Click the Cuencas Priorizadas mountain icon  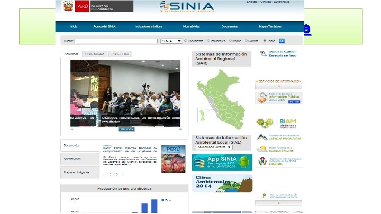click(262, 137)
